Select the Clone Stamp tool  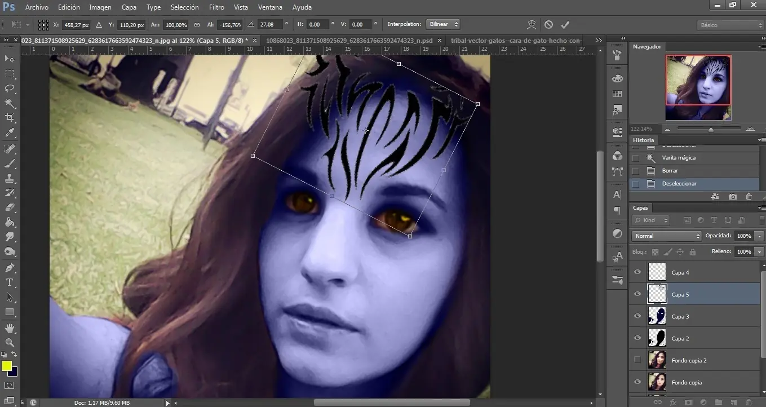[10, 178]
